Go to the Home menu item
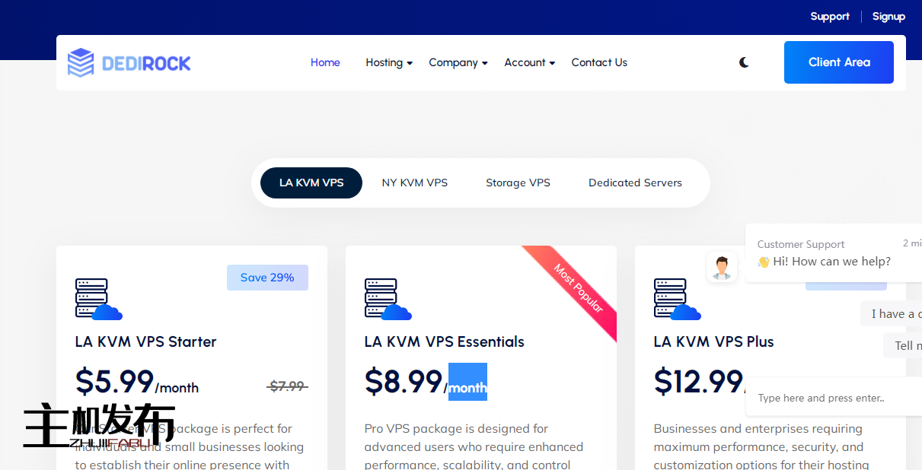This screenshot has width=922, height=470. [325, 62]
